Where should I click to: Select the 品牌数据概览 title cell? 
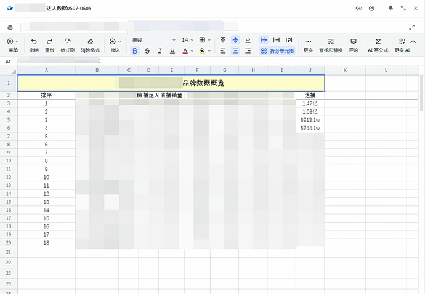pyautogui.click(x=171, y=83)
